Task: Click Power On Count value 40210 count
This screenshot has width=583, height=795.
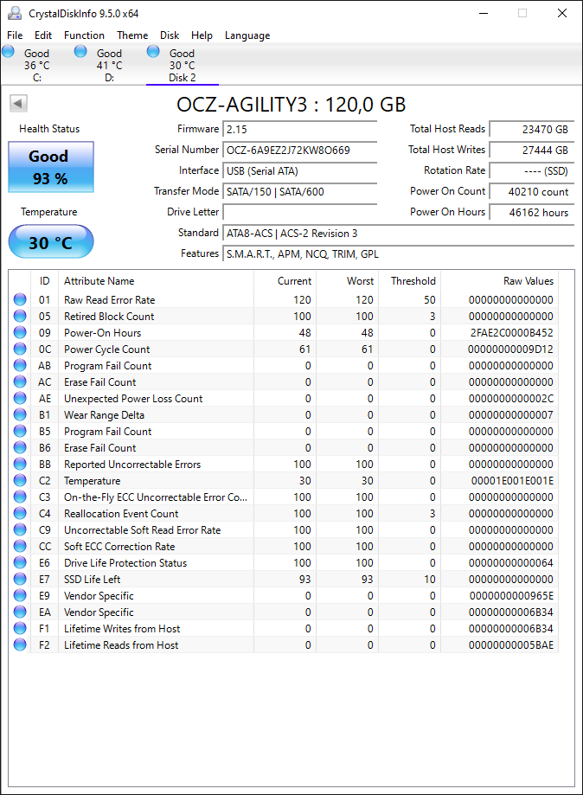Action: coord(532,191)
